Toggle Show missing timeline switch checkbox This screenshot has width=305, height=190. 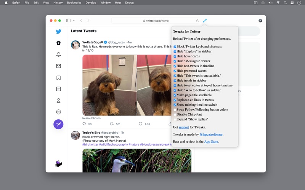click(x=175, y=105)
